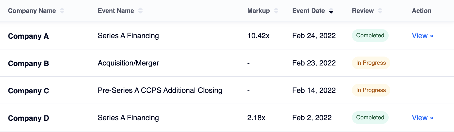This screenshot has width=454, height=132.
Task: Open View link for Company D
Action: click(x=423, y=118)
